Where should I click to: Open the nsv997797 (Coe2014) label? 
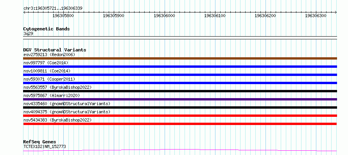(46, 63)
